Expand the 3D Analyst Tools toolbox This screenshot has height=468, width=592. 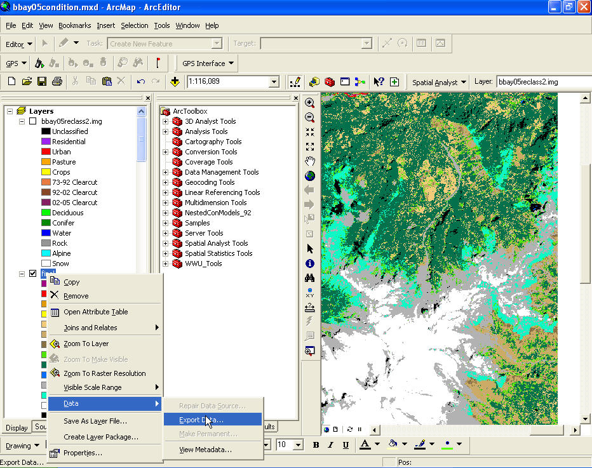[165, 121]
